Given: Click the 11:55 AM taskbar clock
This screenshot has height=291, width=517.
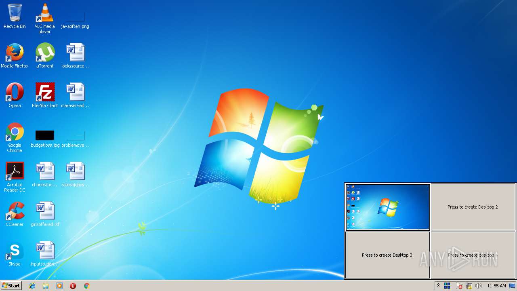Looking at the screenshot, I should pyautogui.click(x=496, y=286).
